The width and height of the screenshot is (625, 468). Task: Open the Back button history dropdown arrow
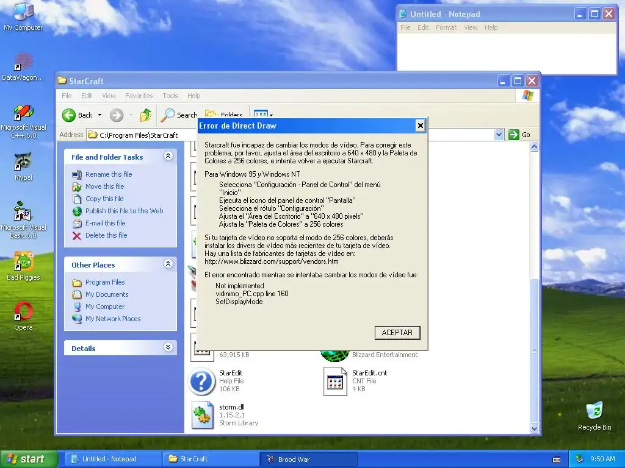click(x=99, y=115)
